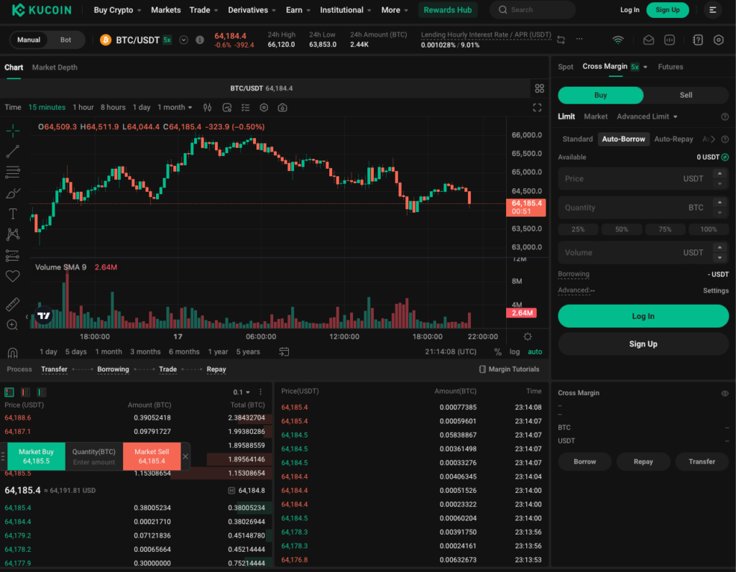This screenshot has height=572, width=736.
Task: Enable Auto-Borrow mode
Action: [x=623, y=139]
